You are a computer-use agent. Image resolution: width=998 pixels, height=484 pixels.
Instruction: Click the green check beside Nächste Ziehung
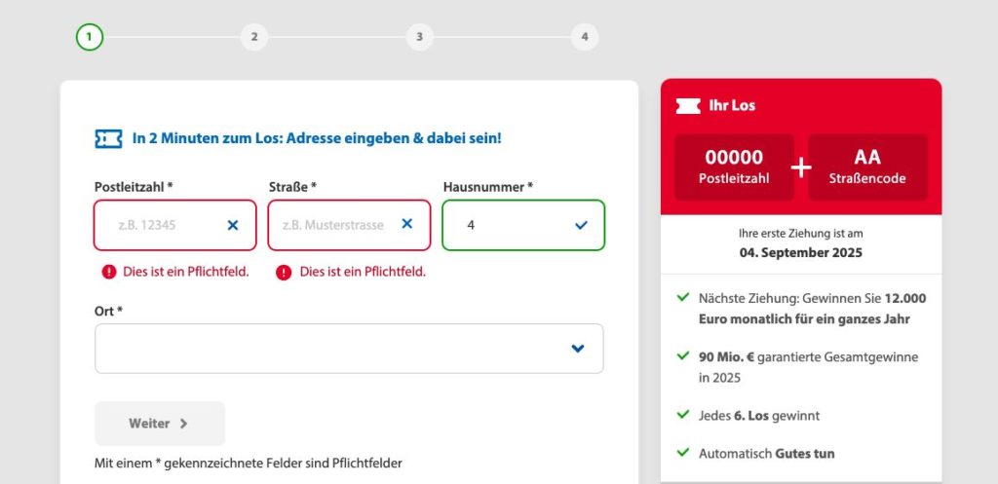[x=683, y=297]
